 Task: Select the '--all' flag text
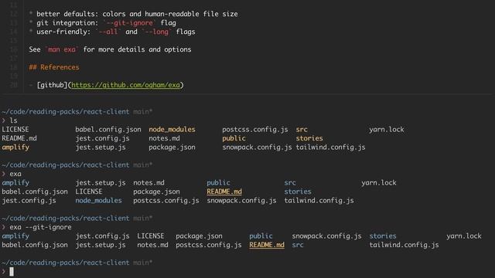[x=108, y=32]
